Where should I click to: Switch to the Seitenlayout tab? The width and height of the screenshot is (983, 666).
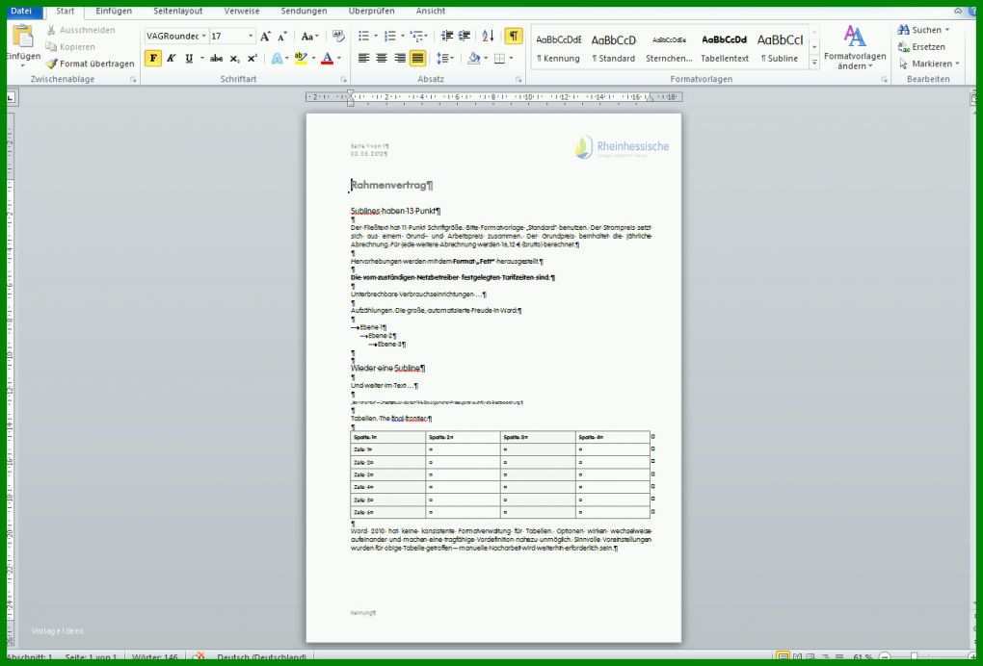[x=178, y=12]
